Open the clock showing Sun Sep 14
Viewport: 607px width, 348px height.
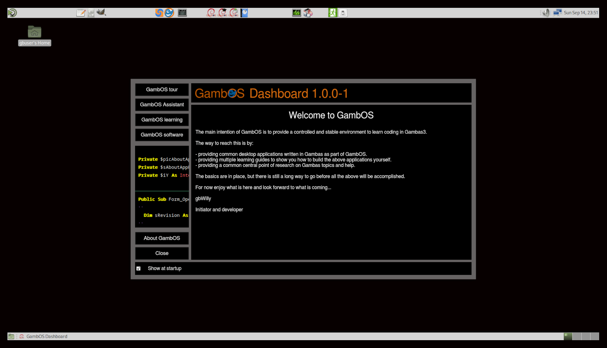pyautogui.click(x=580, y=13)
